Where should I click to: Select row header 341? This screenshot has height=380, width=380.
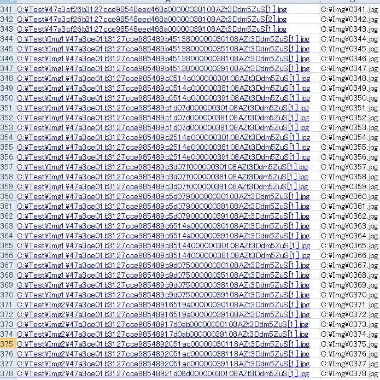8,9
